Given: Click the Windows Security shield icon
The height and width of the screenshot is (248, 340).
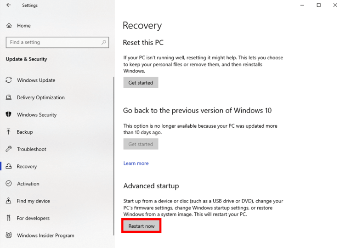Looking at the screenshot, I should coord(8,114).
